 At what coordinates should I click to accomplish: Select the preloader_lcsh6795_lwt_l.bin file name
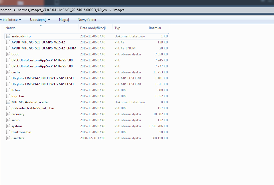(33, 108)
